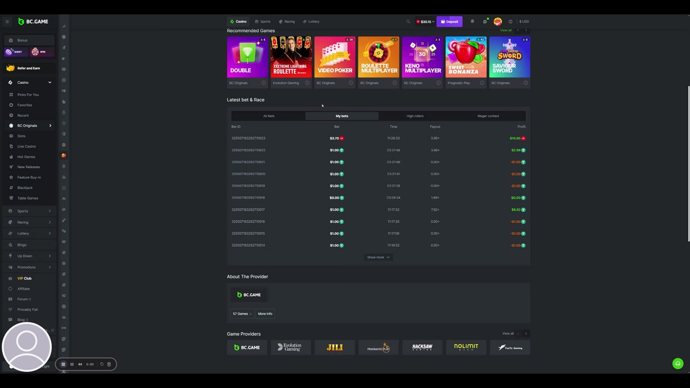Click the info icon on Double card
The image size is (690, 388).
click(x=264, y=83)
